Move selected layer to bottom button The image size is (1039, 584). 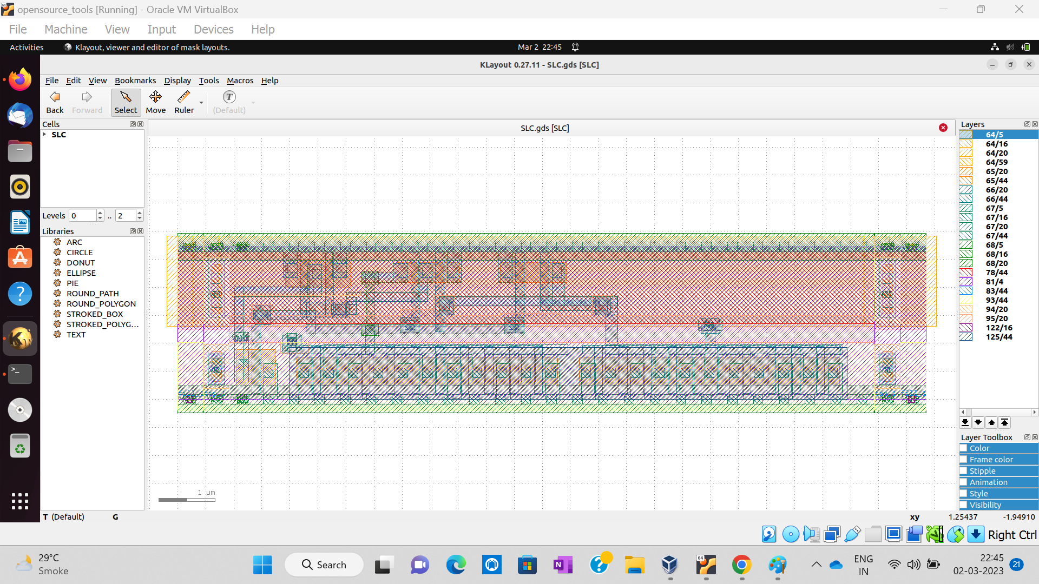click(x=965, y=423)
